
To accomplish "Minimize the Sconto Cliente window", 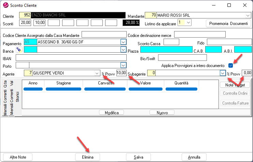I will [214, 5].
